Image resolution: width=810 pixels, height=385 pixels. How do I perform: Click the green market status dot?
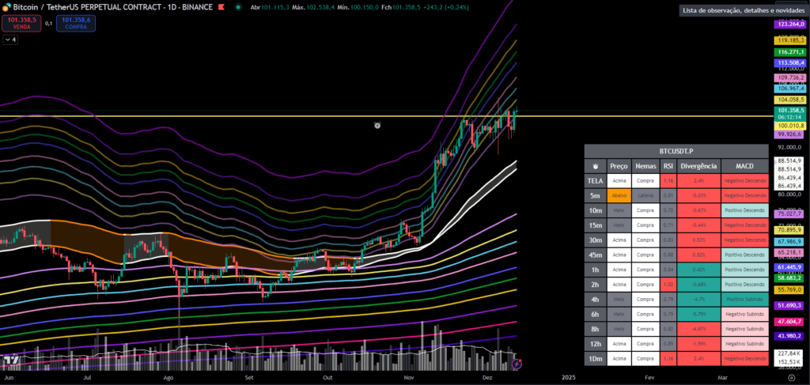tap(238, 6)
